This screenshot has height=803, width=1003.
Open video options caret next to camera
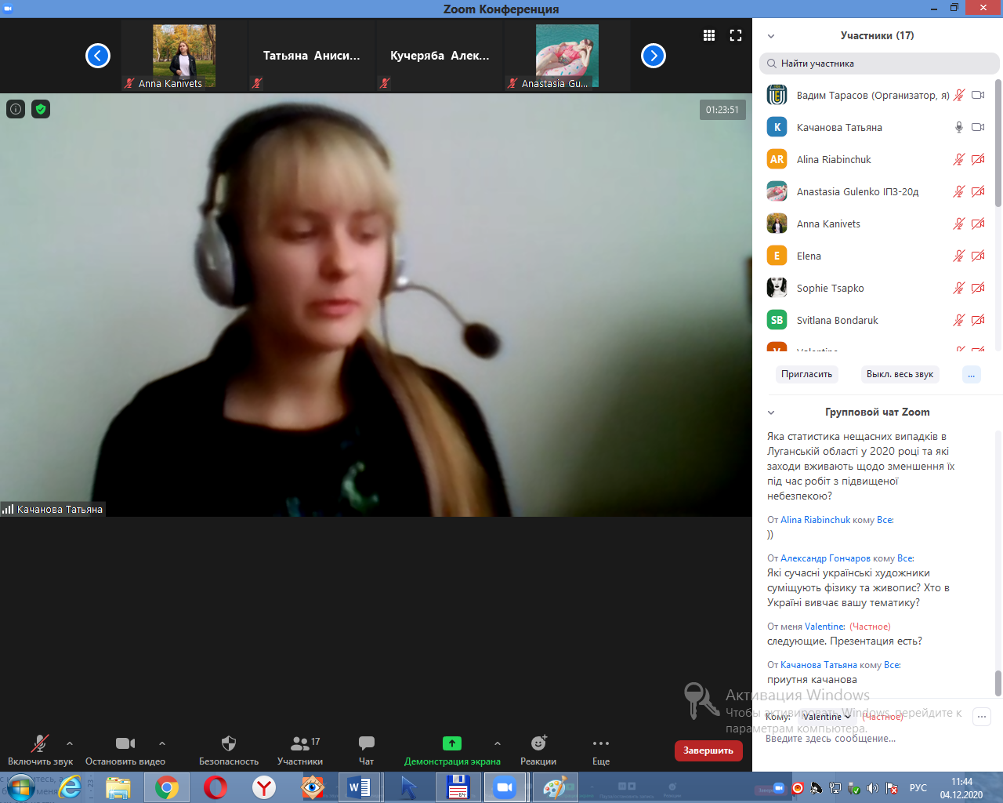point(162,743)
